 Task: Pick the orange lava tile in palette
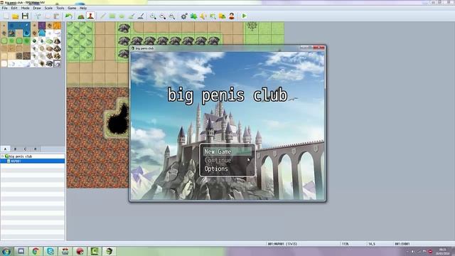(57, 26)
